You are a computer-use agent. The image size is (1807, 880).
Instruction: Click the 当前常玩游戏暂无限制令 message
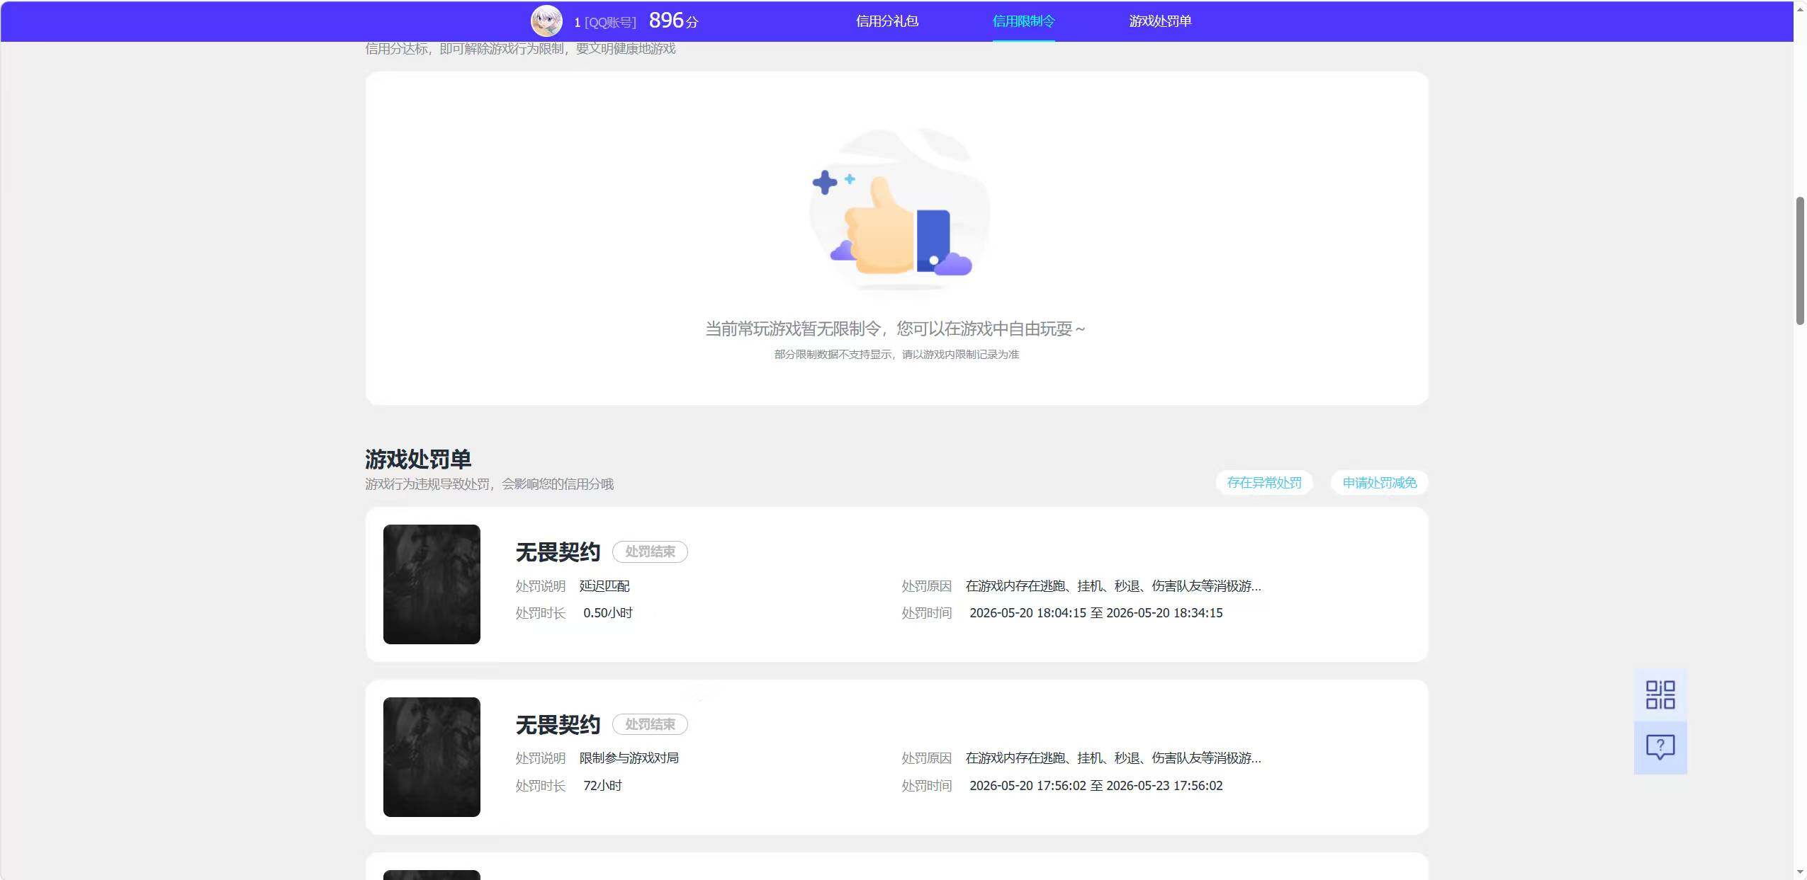pyautogui.click(x=896, y=328)
